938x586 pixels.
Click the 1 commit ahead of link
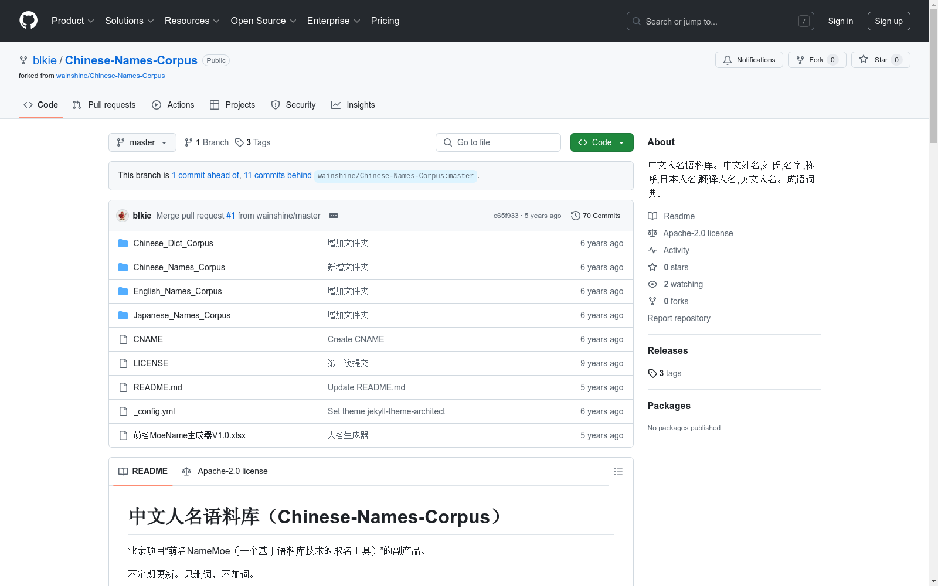click(x=205, y=175)
